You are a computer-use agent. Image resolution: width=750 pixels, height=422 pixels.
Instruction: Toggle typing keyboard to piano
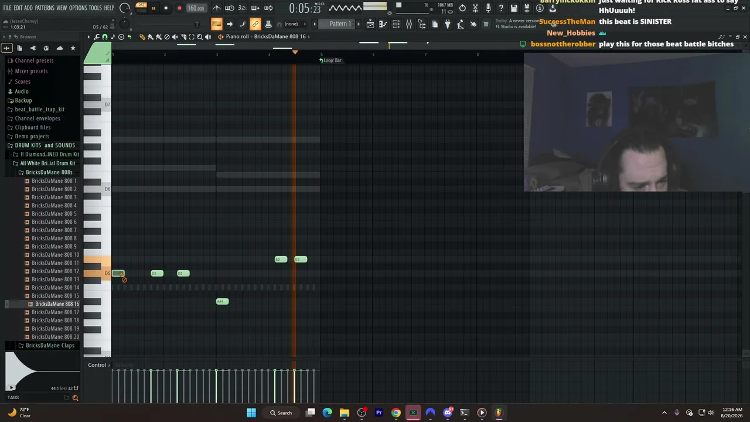217,24
